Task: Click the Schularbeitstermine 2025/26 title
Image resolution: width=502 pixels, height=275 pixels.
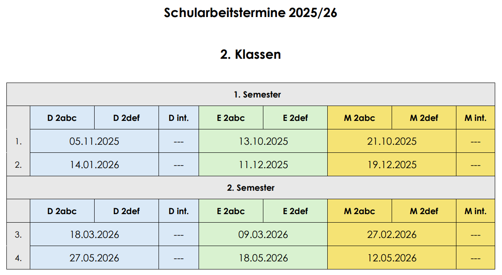Action: (251, 13)
